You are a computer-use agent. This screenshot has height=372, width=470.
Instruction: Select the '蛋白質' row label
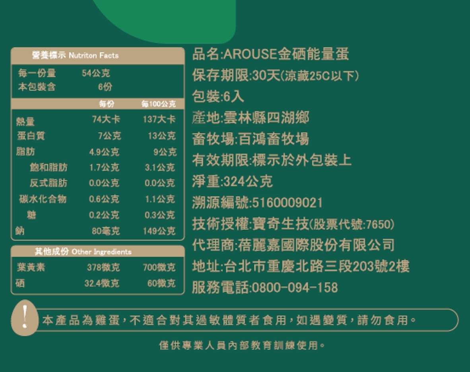(x=31, y=136)
